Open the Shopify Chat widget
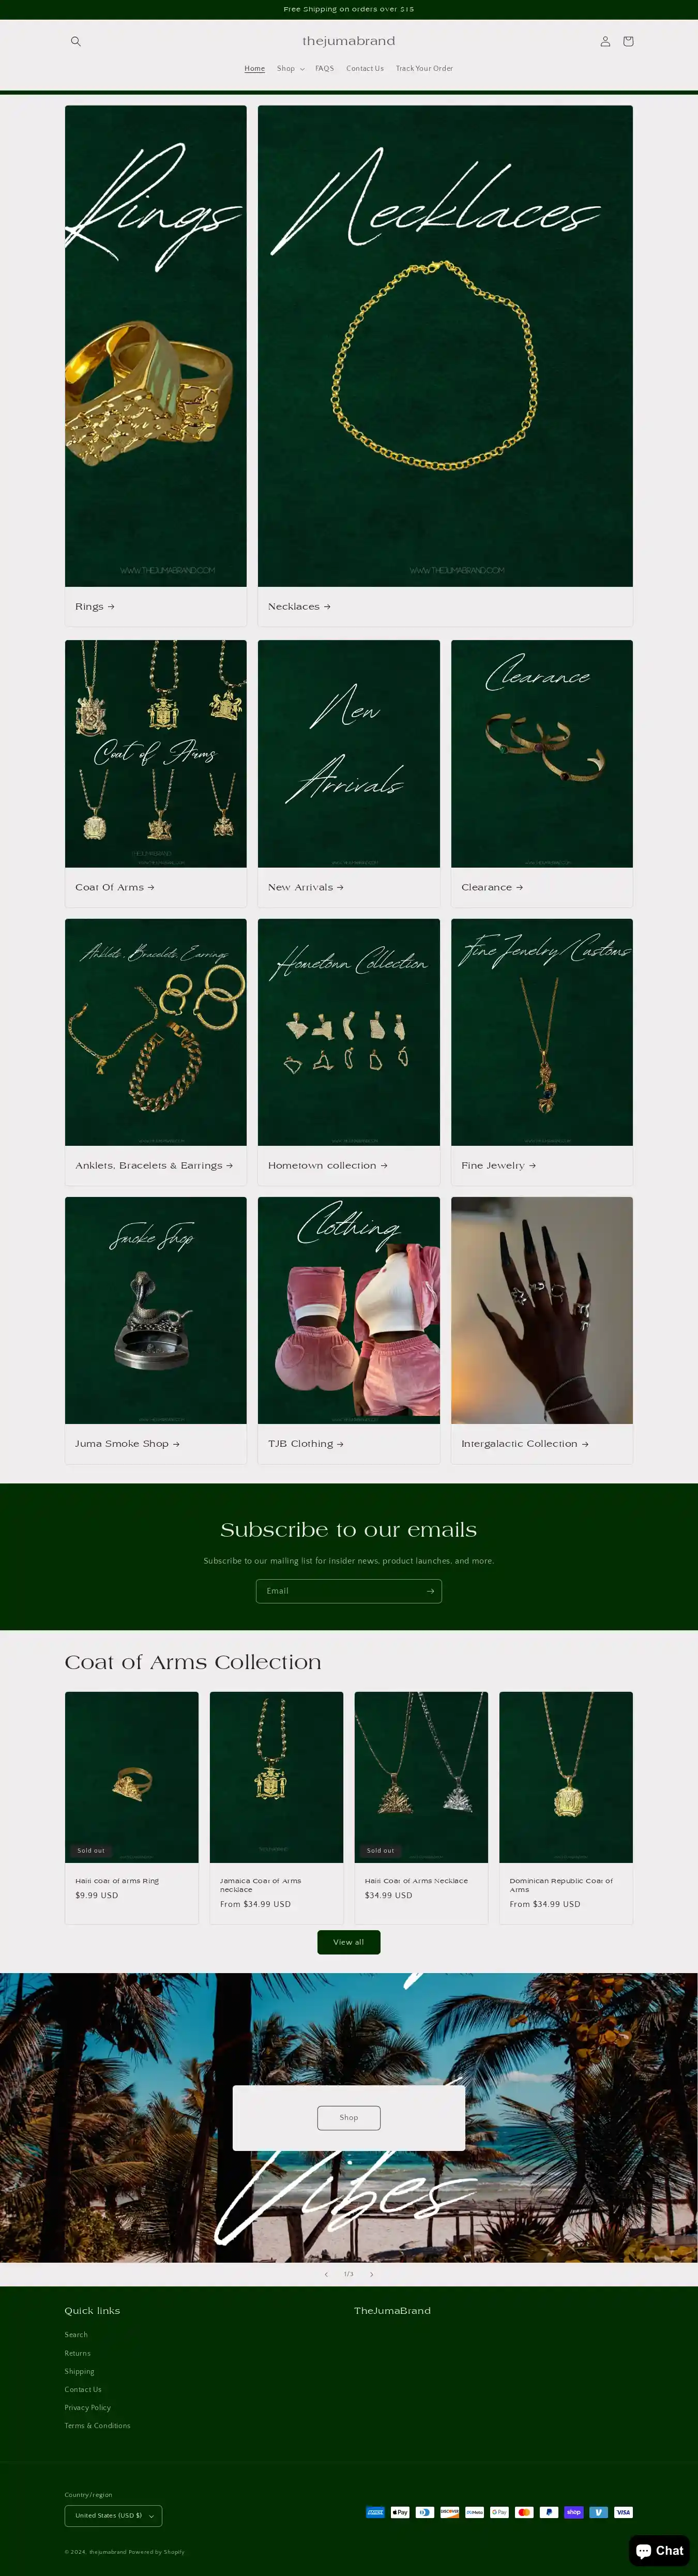The height and width of the screenshot is (2576, 698). click(660, 2551)
